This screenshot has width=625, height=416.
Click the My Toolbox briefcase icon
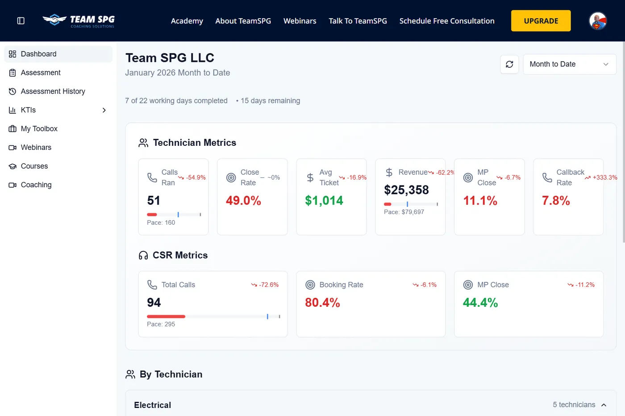(12, 129)
